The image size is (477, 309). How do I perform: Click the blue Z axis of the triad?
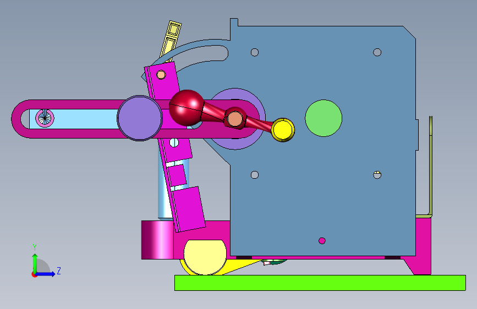coord(46,274)
